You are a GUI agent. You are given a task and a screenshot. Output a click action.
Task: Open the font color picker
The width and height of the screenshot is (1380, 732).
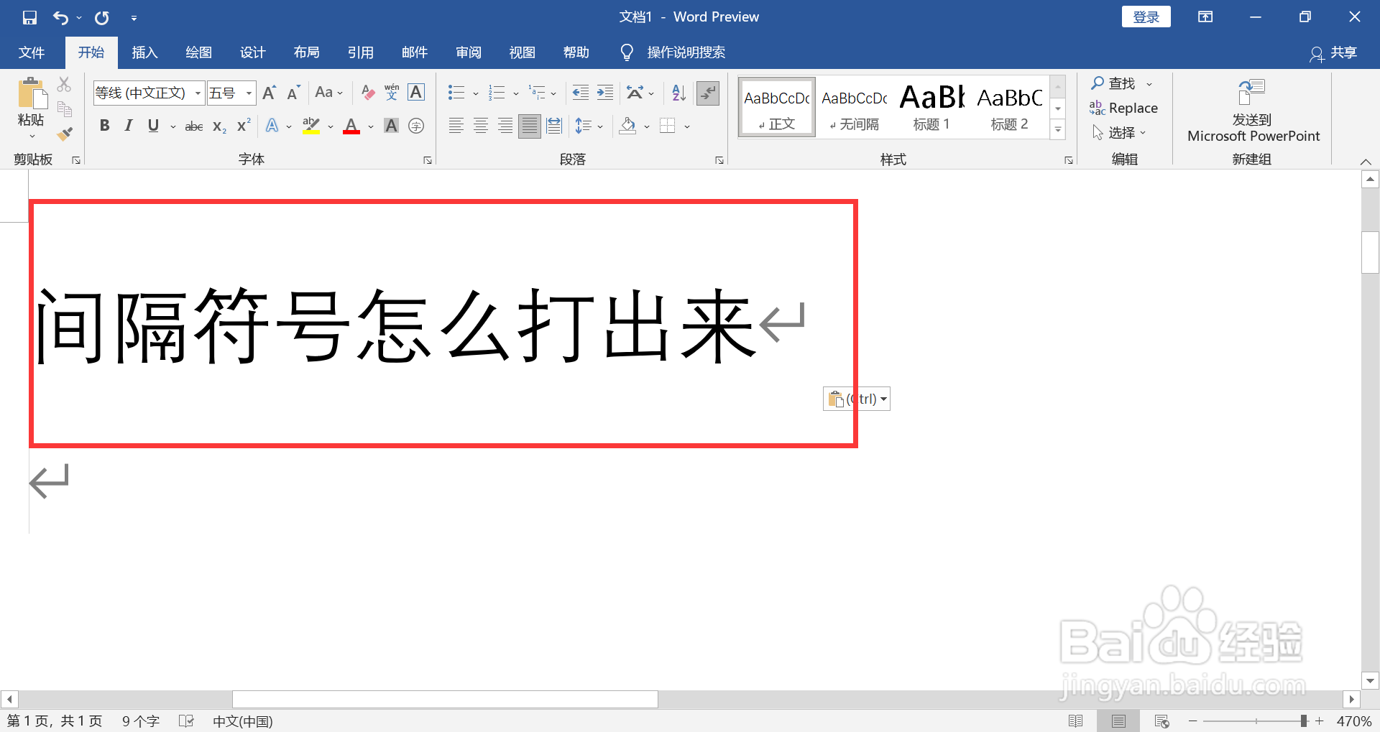[x=351, y=126]
